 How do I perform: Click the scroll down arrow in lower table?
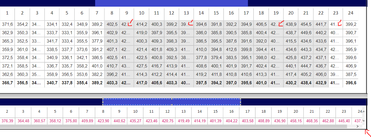(x=363, y=121)
